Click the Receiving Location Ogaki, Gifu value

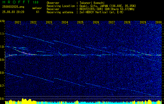(x=108, y=6)
